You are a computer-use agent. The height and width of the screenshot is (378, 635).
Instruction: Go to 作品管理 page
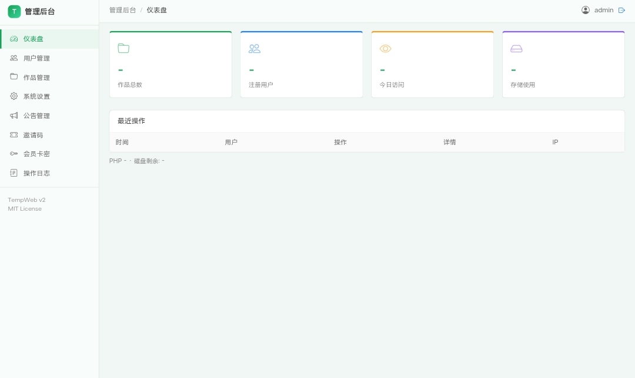49,77
